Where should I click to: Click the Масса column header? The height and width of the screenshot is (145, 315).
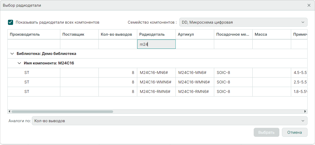[x=272, y=34]
